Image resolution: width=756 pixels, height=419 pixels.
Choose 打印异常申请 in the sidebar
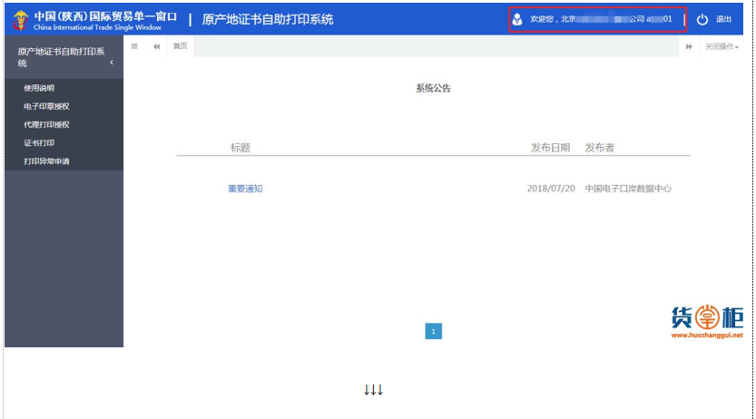(x=46, y=161)
